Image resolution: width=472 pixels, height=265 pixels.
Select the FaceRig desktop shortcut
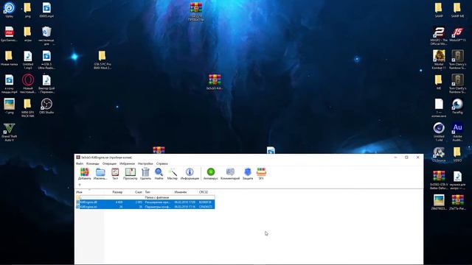[457, 106]
